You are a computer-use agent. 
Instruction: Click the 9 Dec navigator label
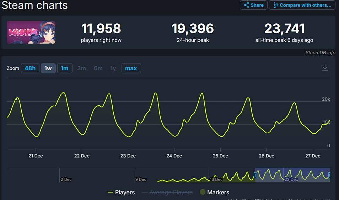[x=141, y=179]
